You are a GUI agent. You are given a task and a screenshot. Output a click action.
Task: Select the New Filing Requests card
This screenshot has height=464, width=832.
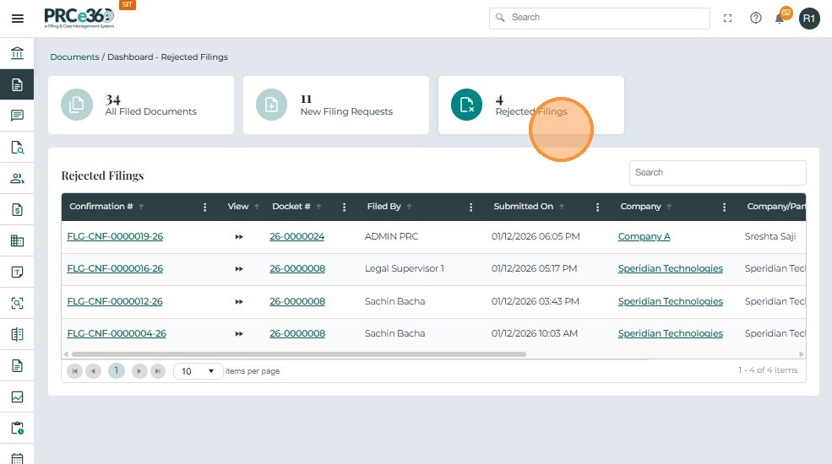pos(336,105)
